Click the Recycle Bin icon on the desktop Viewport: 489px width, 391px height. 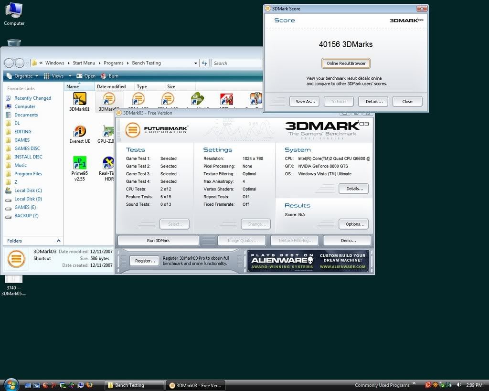click(x=14, y=43)
